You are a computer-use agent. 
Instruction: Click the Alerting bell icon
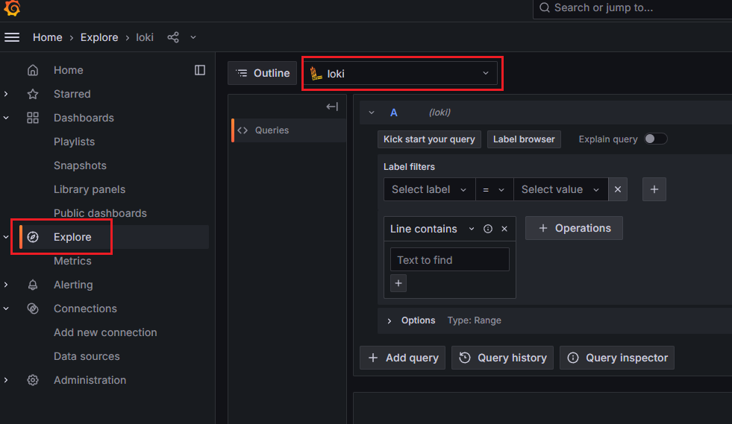click(x=33, y=285)
